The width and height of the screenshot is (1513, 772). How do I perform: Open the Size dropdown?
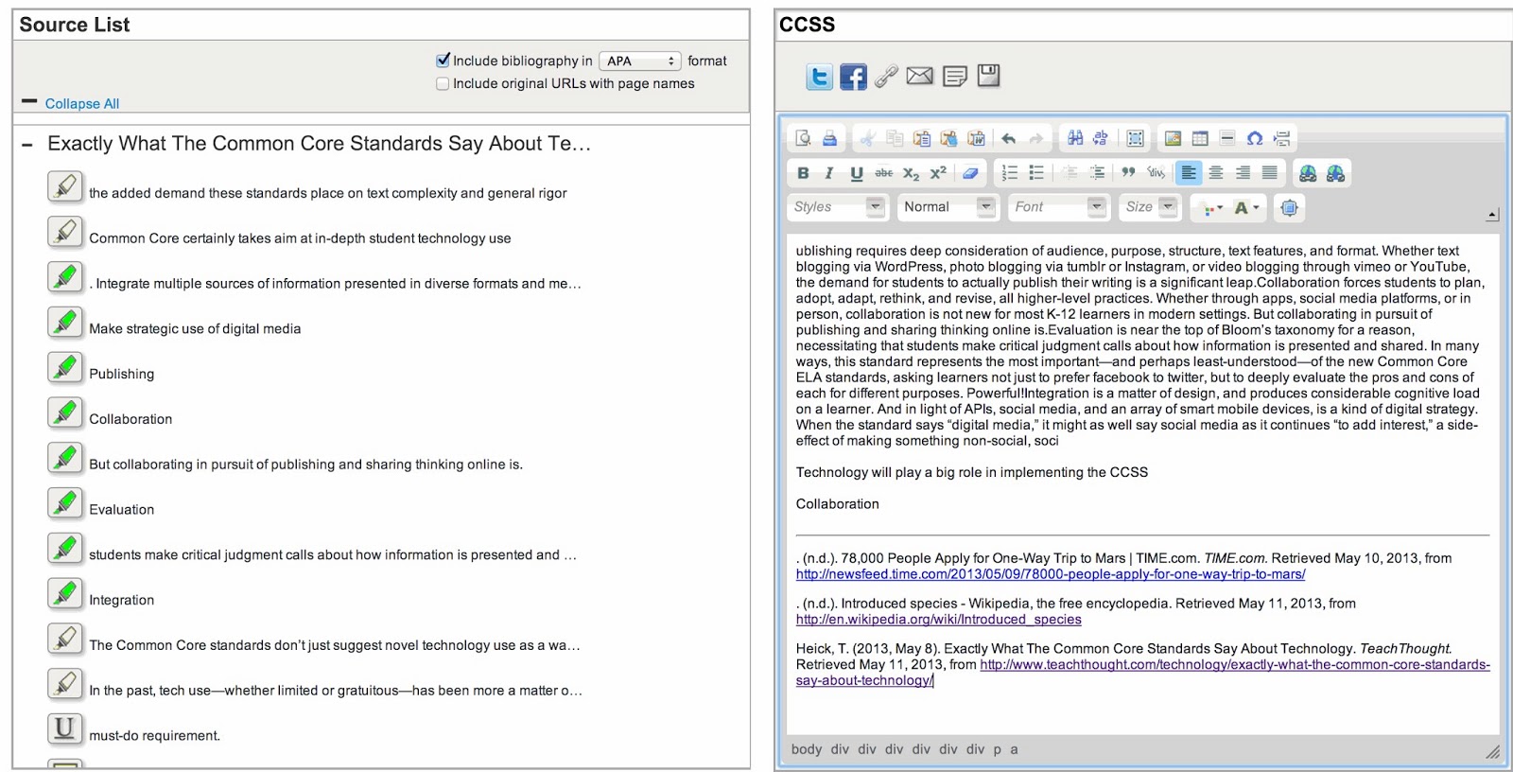[x=1150, y=207]
